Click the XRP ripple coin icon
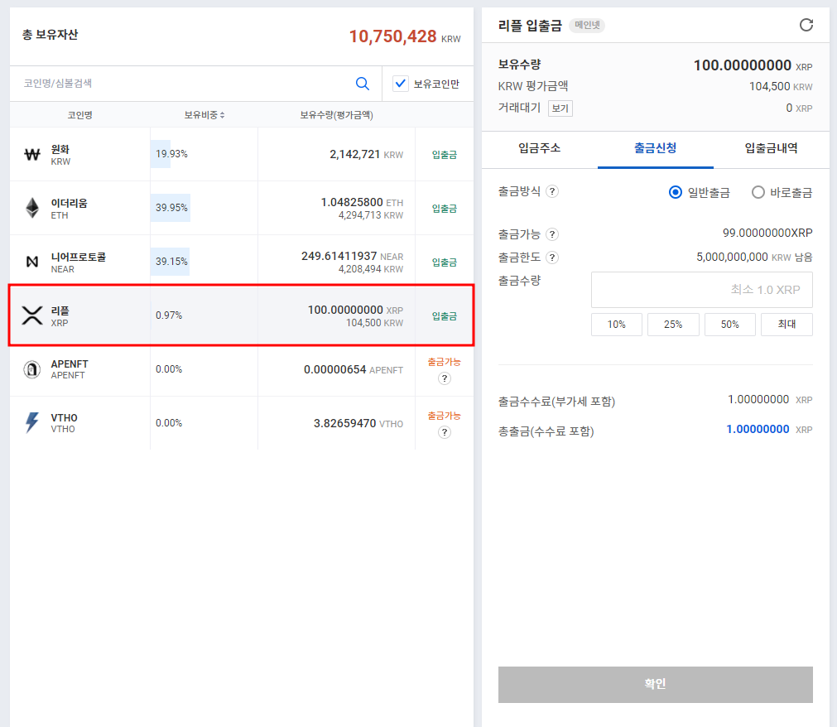 tap(32, 315)
